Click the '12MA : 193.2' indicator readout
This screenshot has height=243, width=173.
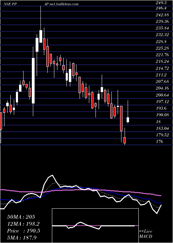pyautogui.click(x=23, y=224)
